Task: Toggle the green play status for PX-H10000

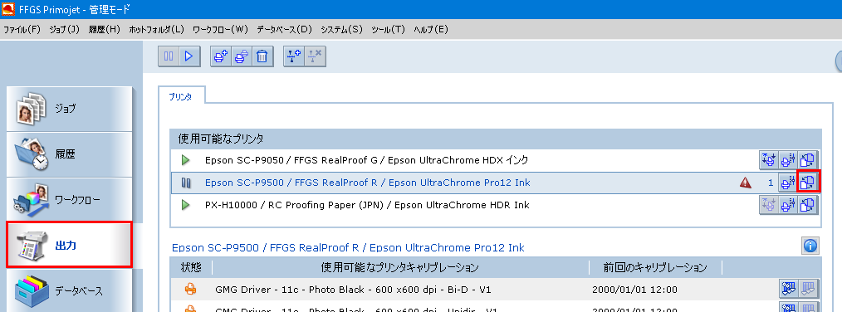Action: coord(186,205)
